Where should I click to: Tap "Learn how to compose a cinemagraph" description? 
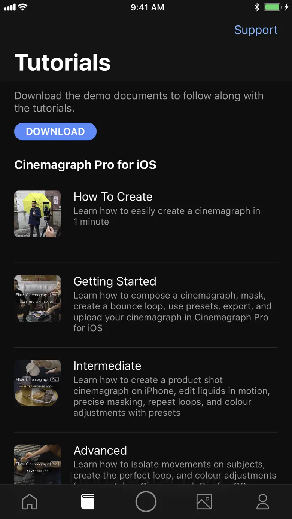click(x=173, y=312)
